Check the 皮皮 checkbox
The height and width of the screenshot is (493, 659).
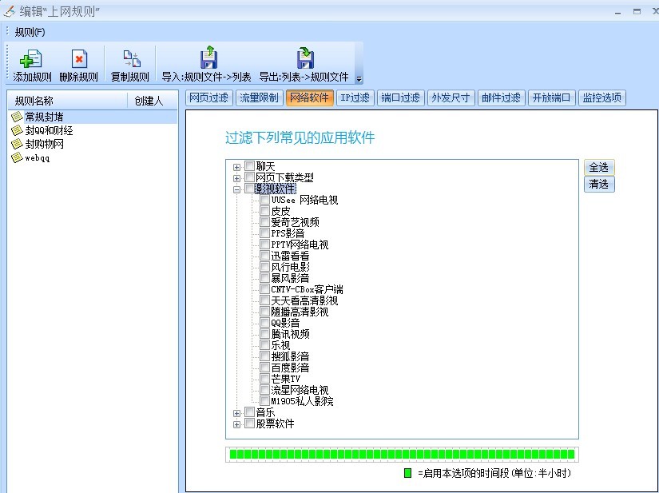pyautogui.click(x=264, y=211)
